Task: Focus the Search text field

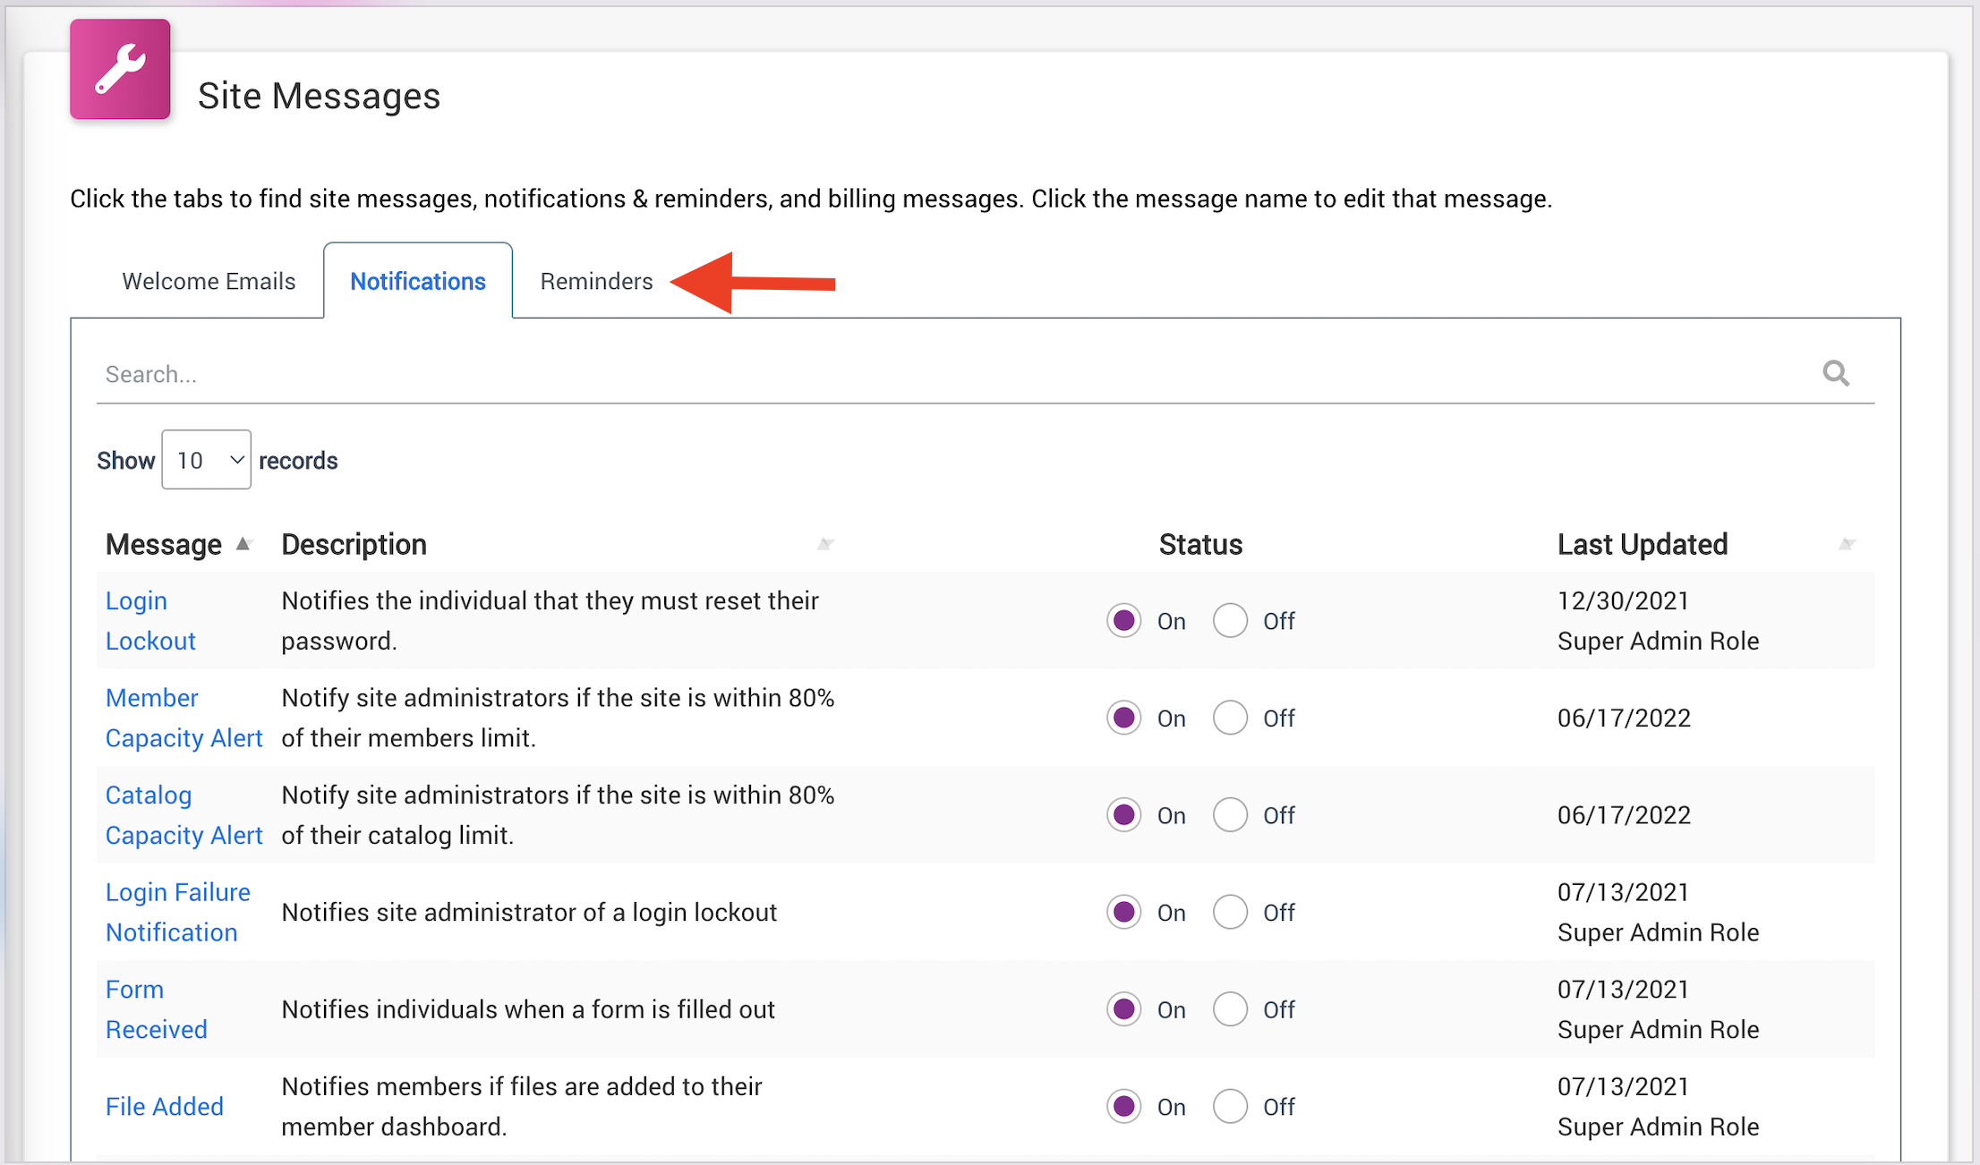Action: tap(895, 374)
